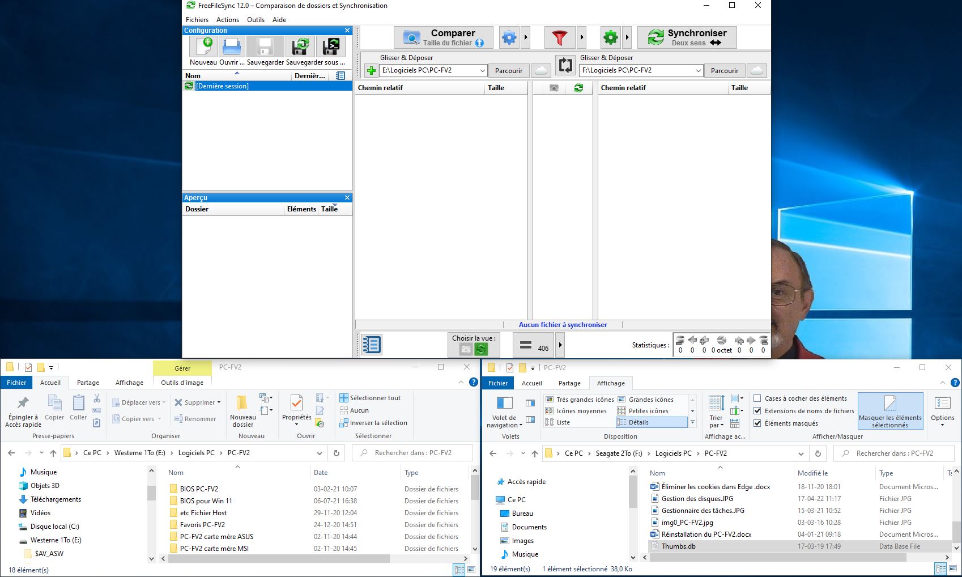This screenshot has width=962, height=577.
Task: Click the Synchroniser button
Action: point(687,37)
